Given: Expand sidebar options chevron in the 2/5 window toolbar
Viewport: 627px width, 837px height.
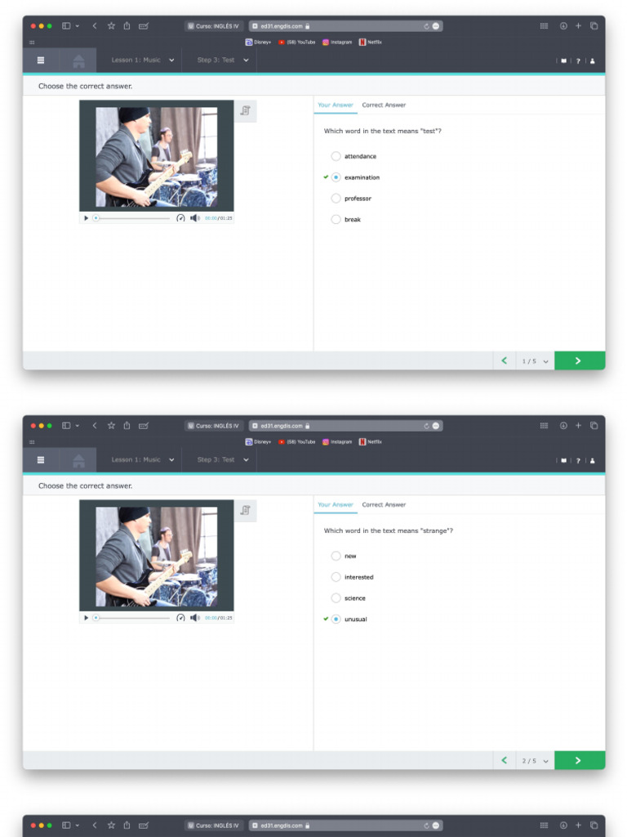Looking at the screenshot, I should point(78,425).
